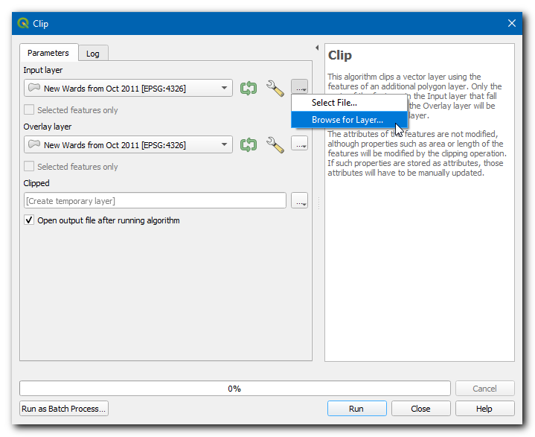Toggle Open output file after running algorithm
535x437 pixels.
coord(29,220)
